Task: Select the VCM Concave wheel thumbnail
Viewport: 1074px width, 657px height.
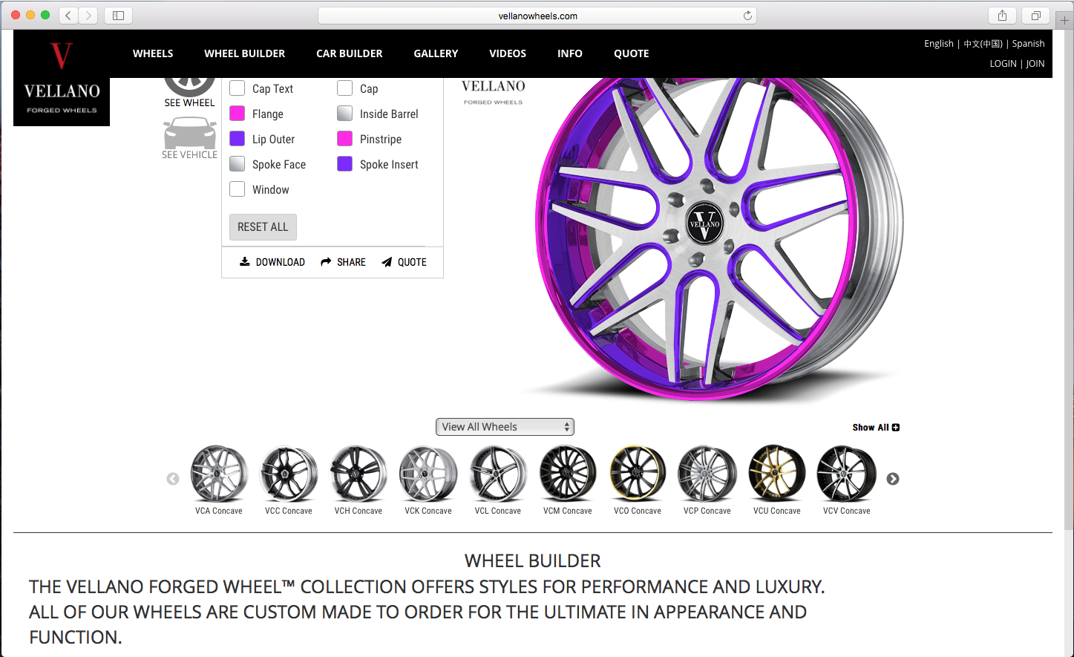Action: pyautogui.click(x=568, y=474)
